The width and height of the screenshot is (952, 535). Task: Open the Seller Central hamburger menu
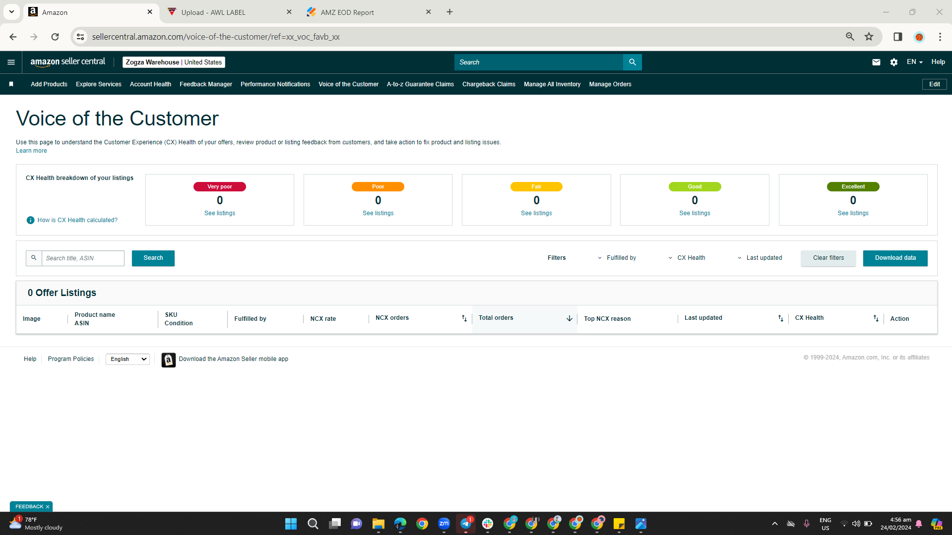11,62
